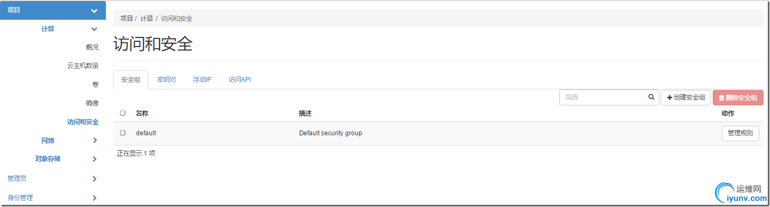Select the checkbox for default security group
770x207 pixels.
(123, 133)
